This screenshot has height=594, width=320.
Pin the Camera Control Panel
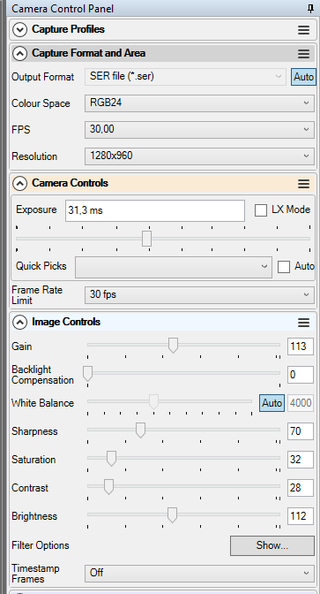[310, 9]
